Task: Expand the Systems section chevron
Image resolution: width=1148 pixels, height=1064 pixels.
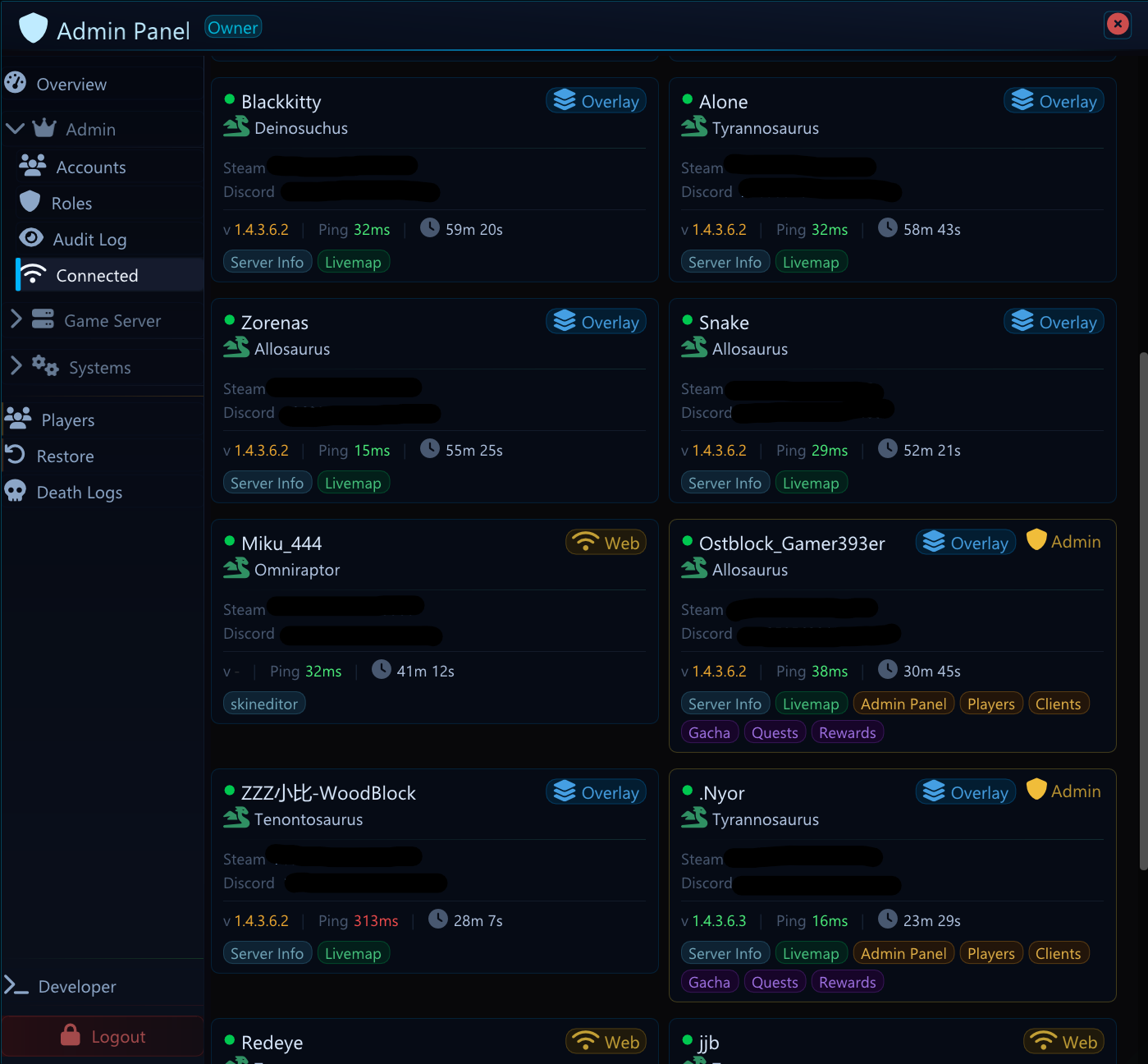Action: pos(16,366)
